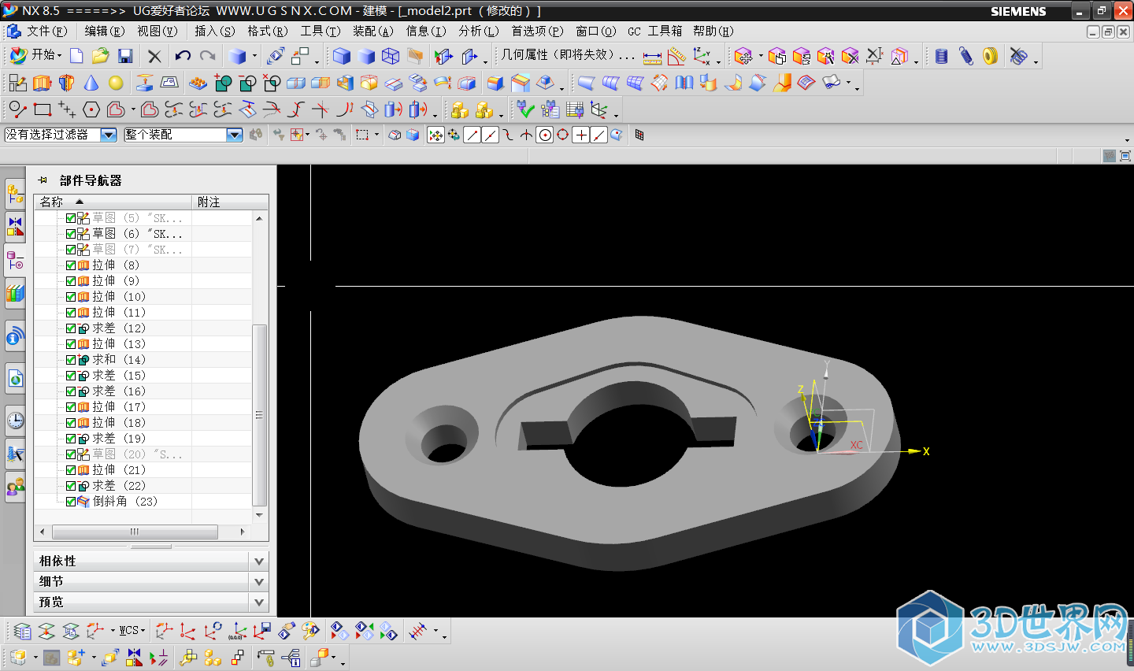Click the Layer Settings icon
The width and height of the screenshot is (1134, 671).
coord(22,631)
